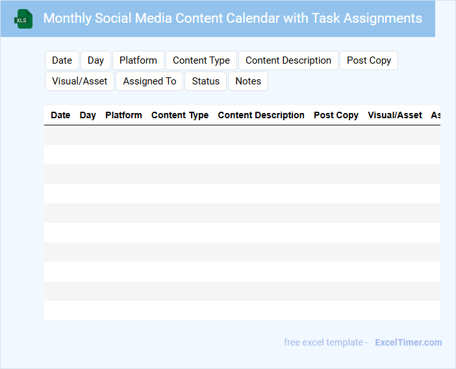Click the Content Description tag

click(x=288, y=60)
